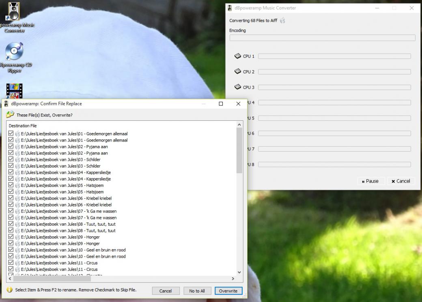
Task: Click the CPU 1 chip icon
Action: [x=238, y=56]
